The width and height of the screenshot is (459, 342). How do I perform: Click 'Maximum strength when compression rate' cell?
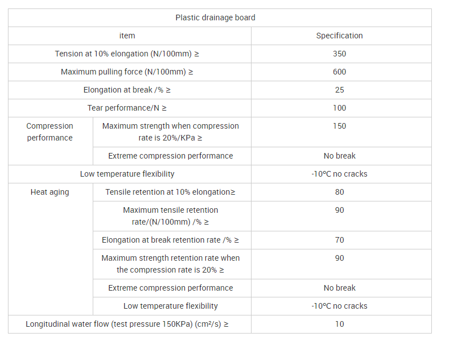tap(170, 132)
